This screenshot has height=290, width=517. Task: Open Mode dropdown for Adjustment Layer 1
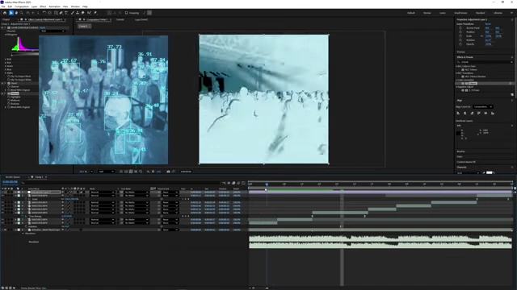point(103,192)
